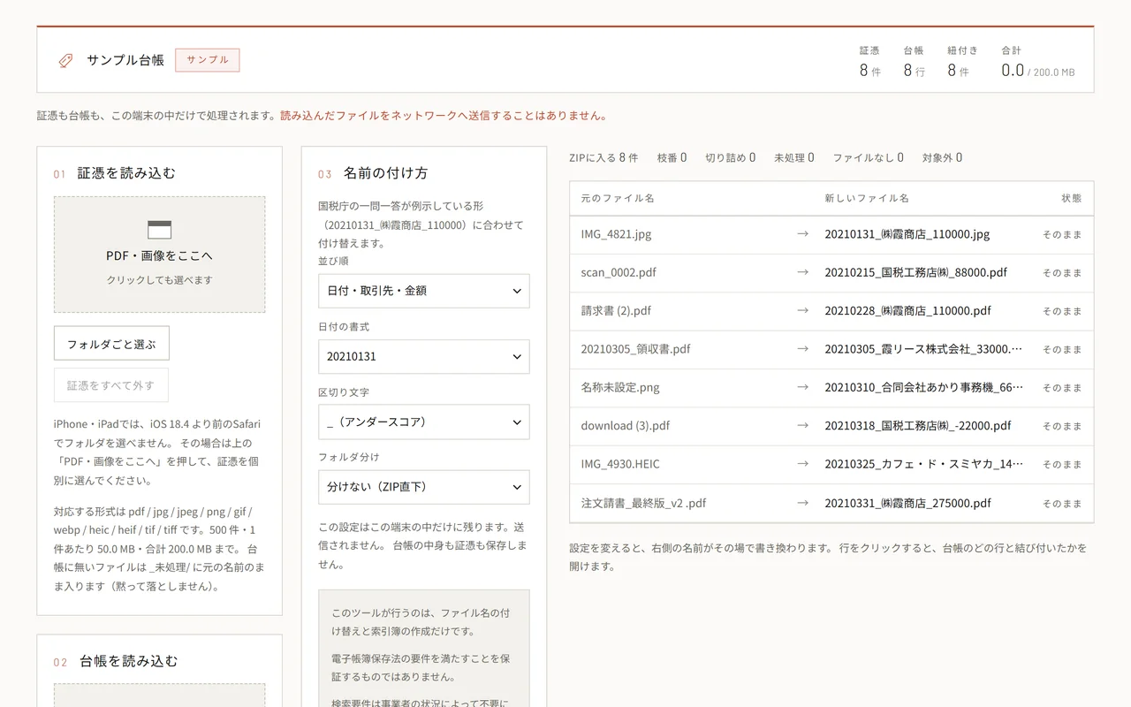Expand the 区切り文字 underscore dropdown

424,422
